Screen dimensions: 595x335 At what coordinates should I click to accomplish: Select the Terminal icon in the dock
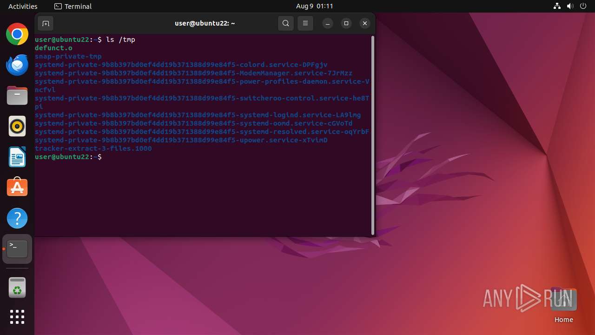point(17,249)
